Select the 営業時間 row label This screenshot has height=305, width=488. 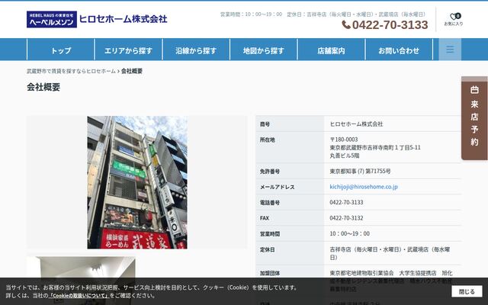[x=270, y=234]
